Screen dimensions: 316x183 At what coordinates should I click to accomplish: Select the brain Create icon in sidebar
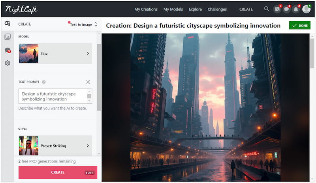click(x=7, y=24)
